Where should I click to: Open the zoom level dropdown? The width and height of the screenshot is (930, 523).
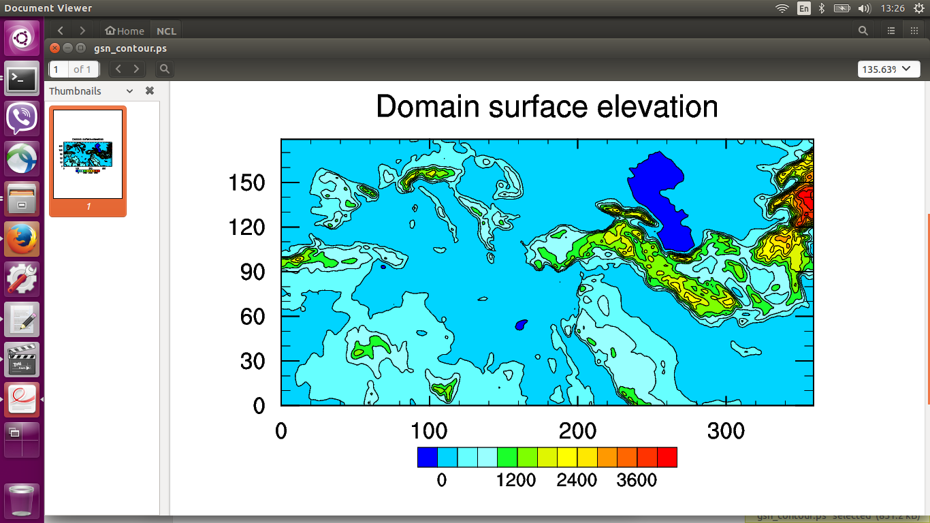click(888, 69)
